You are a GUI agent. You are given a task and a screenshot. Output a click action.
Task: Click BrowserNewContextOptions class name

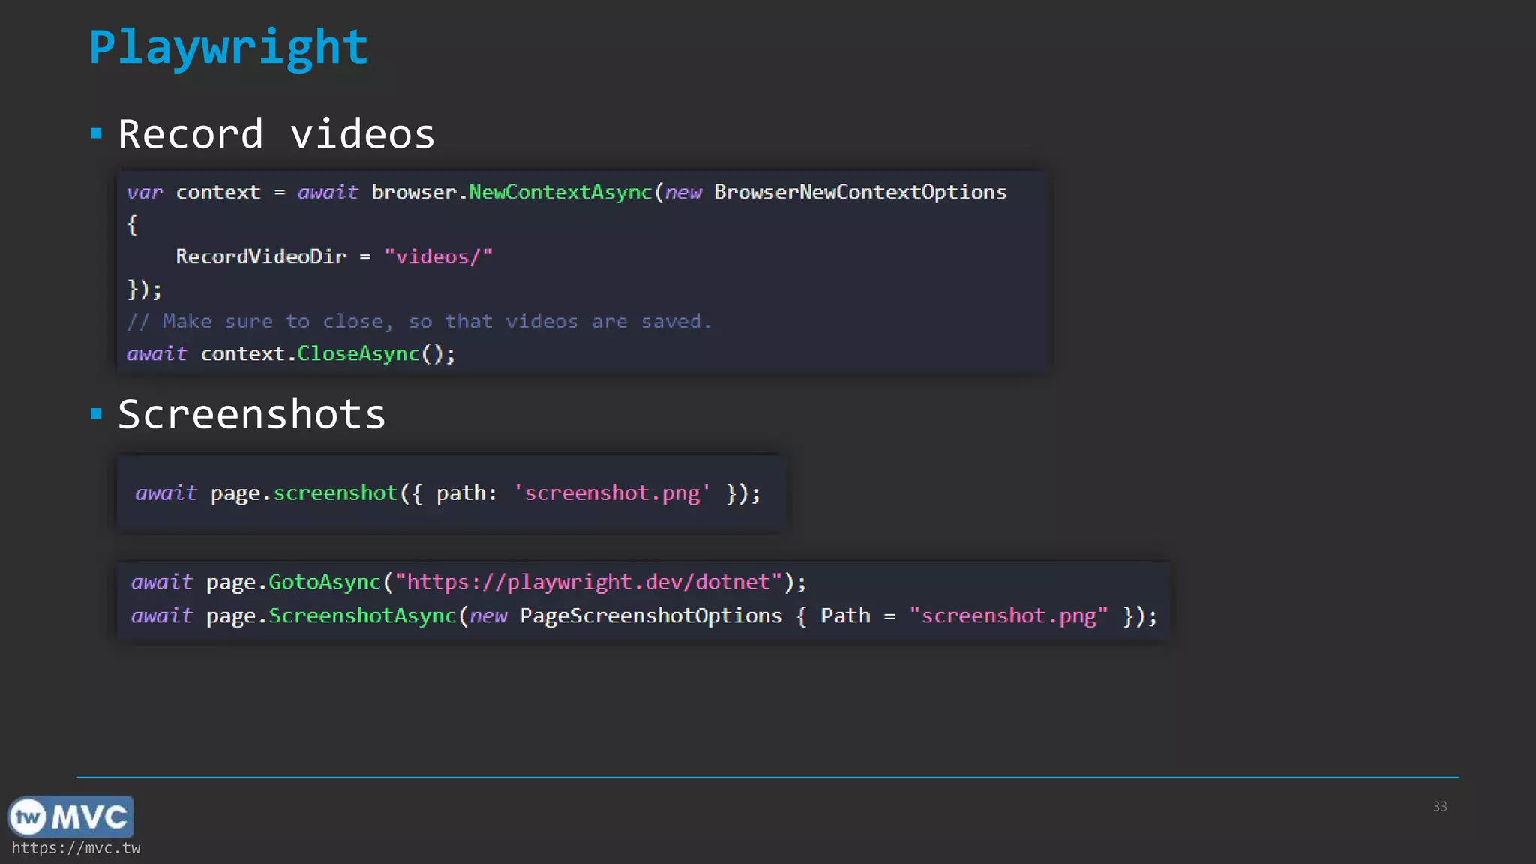pos(859,192)
